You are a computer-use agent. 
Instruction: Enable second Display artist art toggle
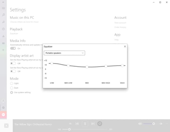point(13,71)
